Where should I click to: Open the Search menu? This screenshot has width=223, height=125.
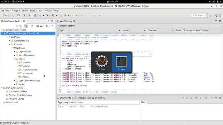tap(25, 10)
